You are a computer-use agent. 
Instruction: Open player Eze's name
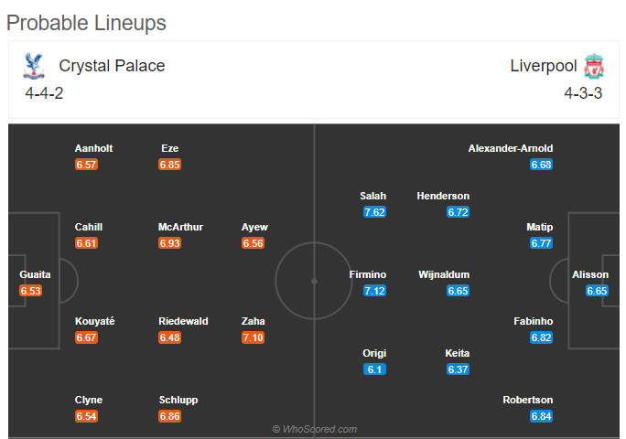click(169, 148)
